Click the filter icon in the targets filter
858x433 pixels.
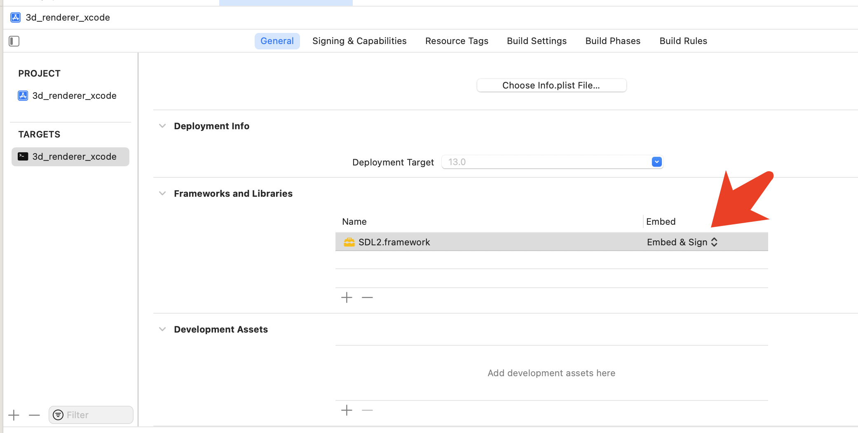58,415
